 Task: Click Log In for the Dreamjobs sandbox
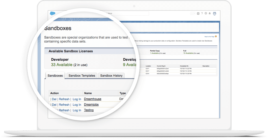coord(77,105)
